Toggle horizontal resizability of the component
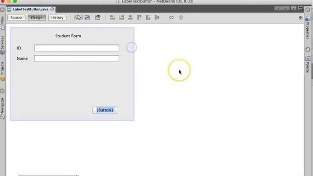 (171, 18)
